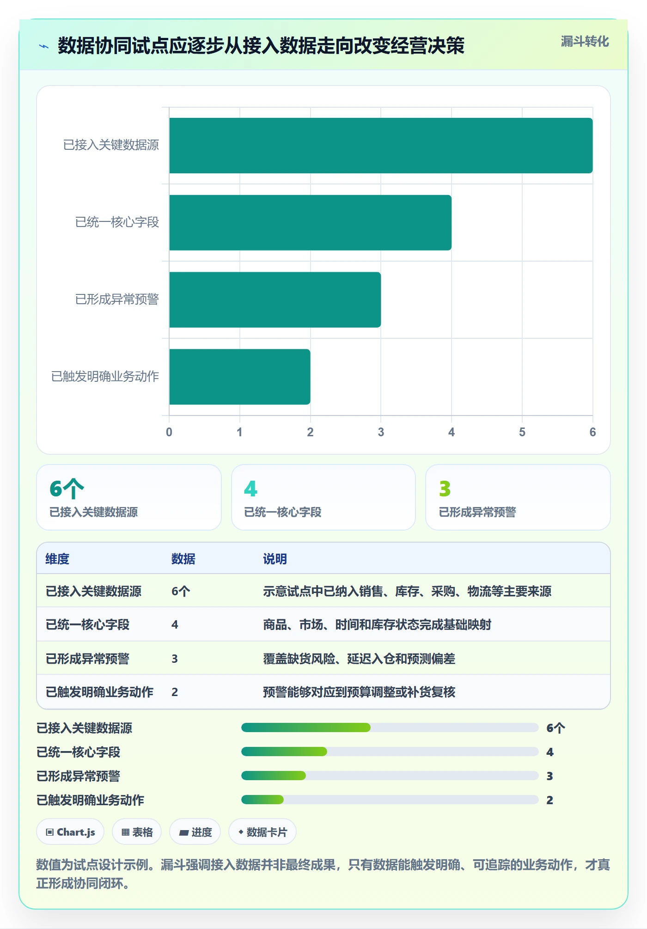Screen dimensions: 647x929
Task: Click the footnote paragraph starting 数值为试点设计示例
Action: click(323, 874)
